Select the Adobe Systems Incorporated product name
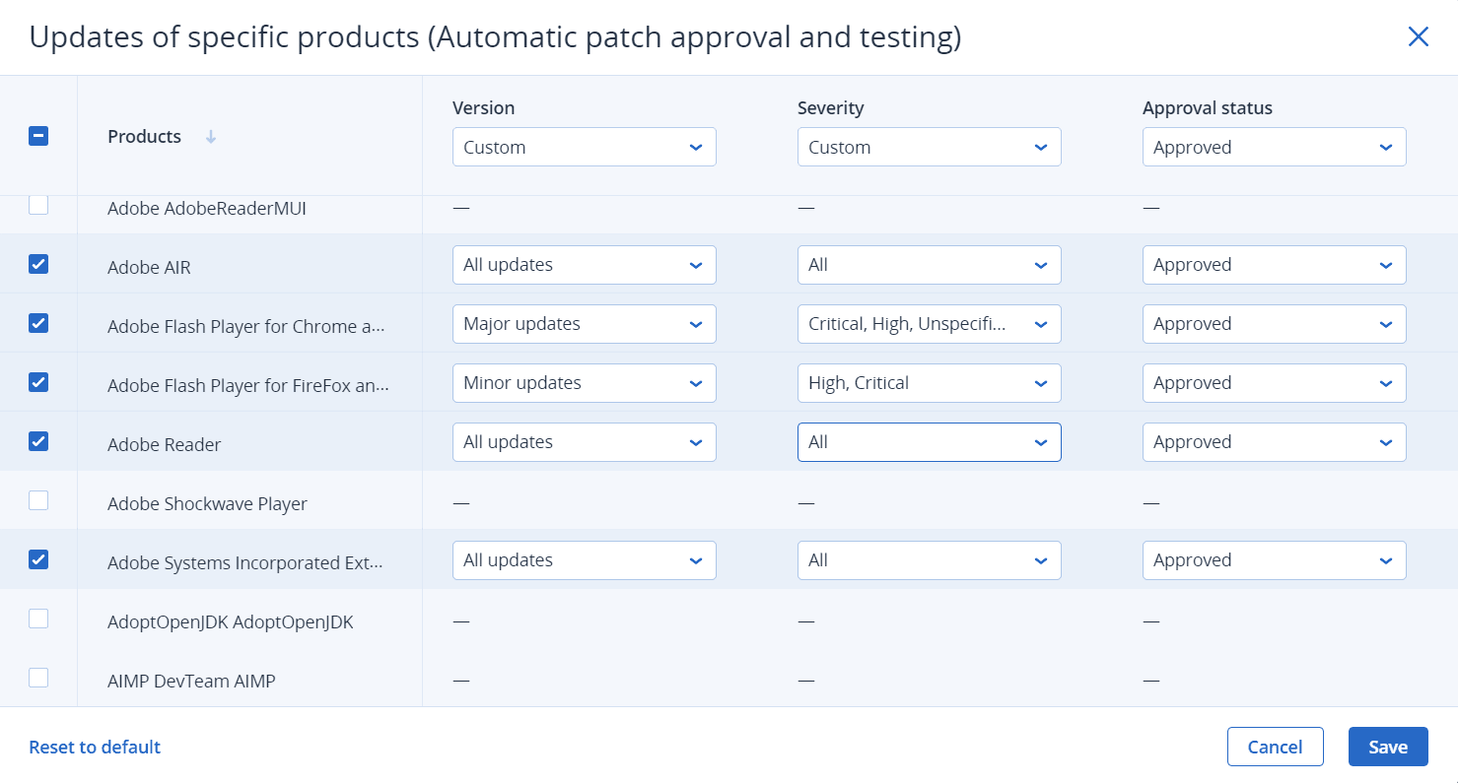This screenshot has width=1458, height=783. [x=244, y=563]
